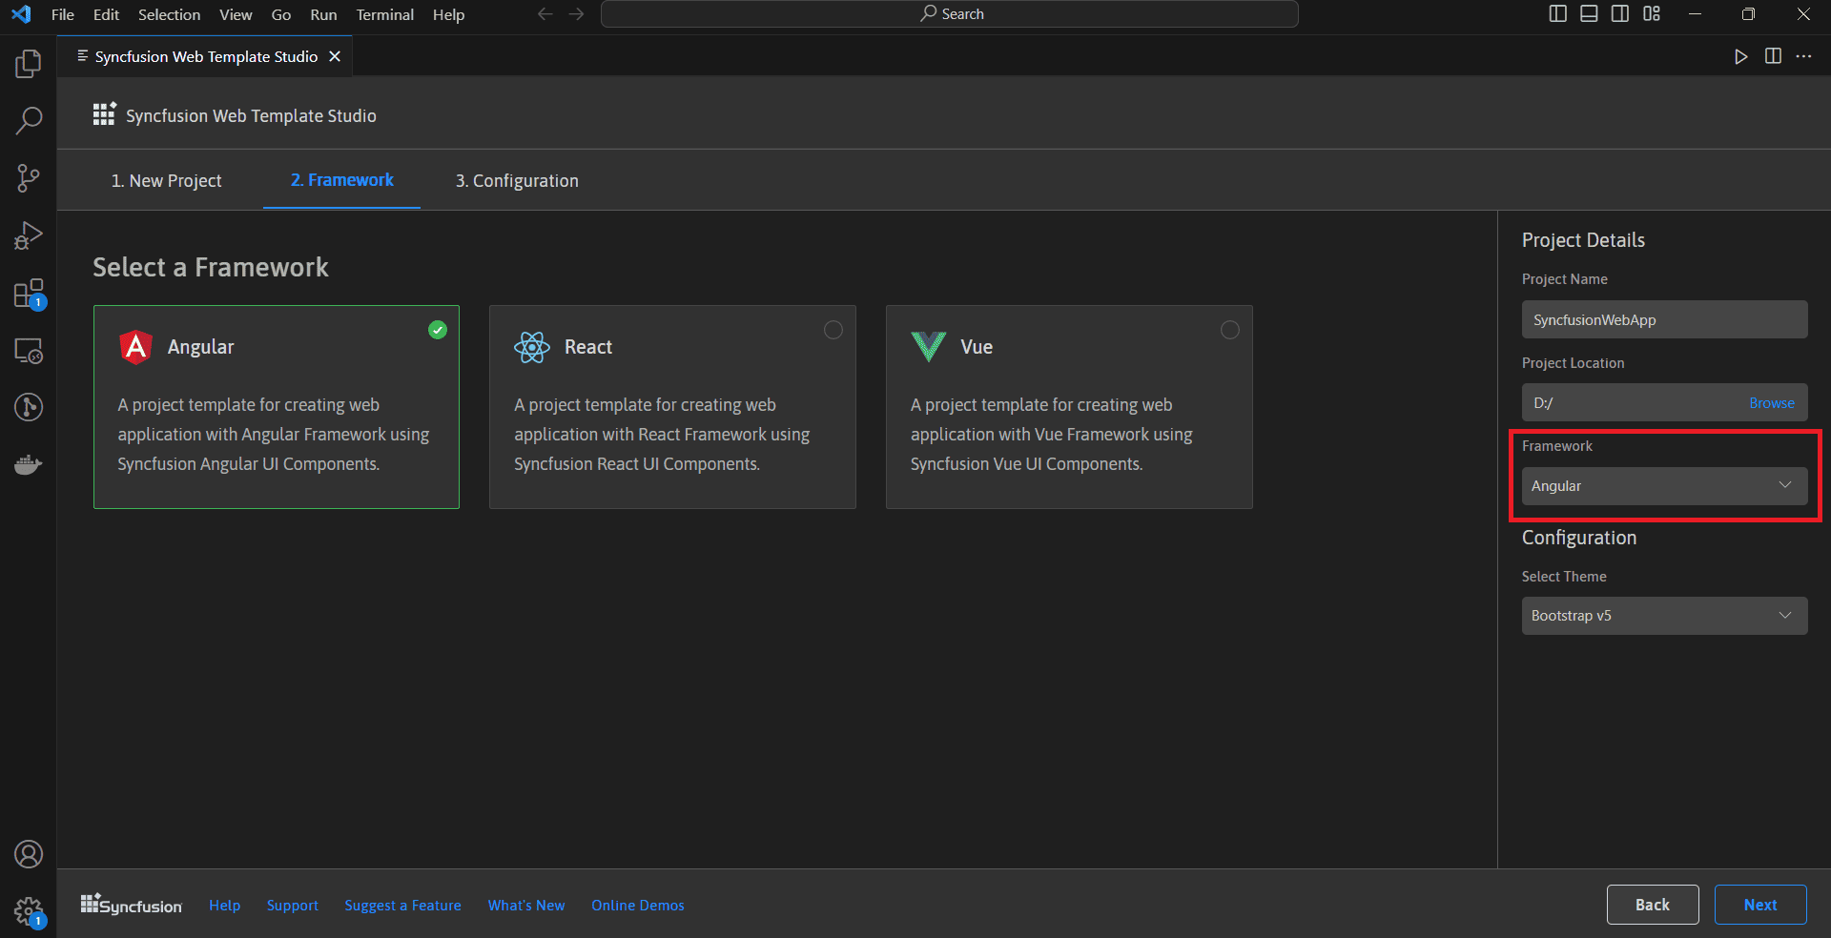
Task: Open the footer Help link
Action: [x=225, y=906]
